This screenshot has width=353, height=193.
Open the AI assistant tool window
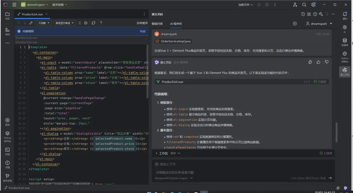(x=345, y=29)
